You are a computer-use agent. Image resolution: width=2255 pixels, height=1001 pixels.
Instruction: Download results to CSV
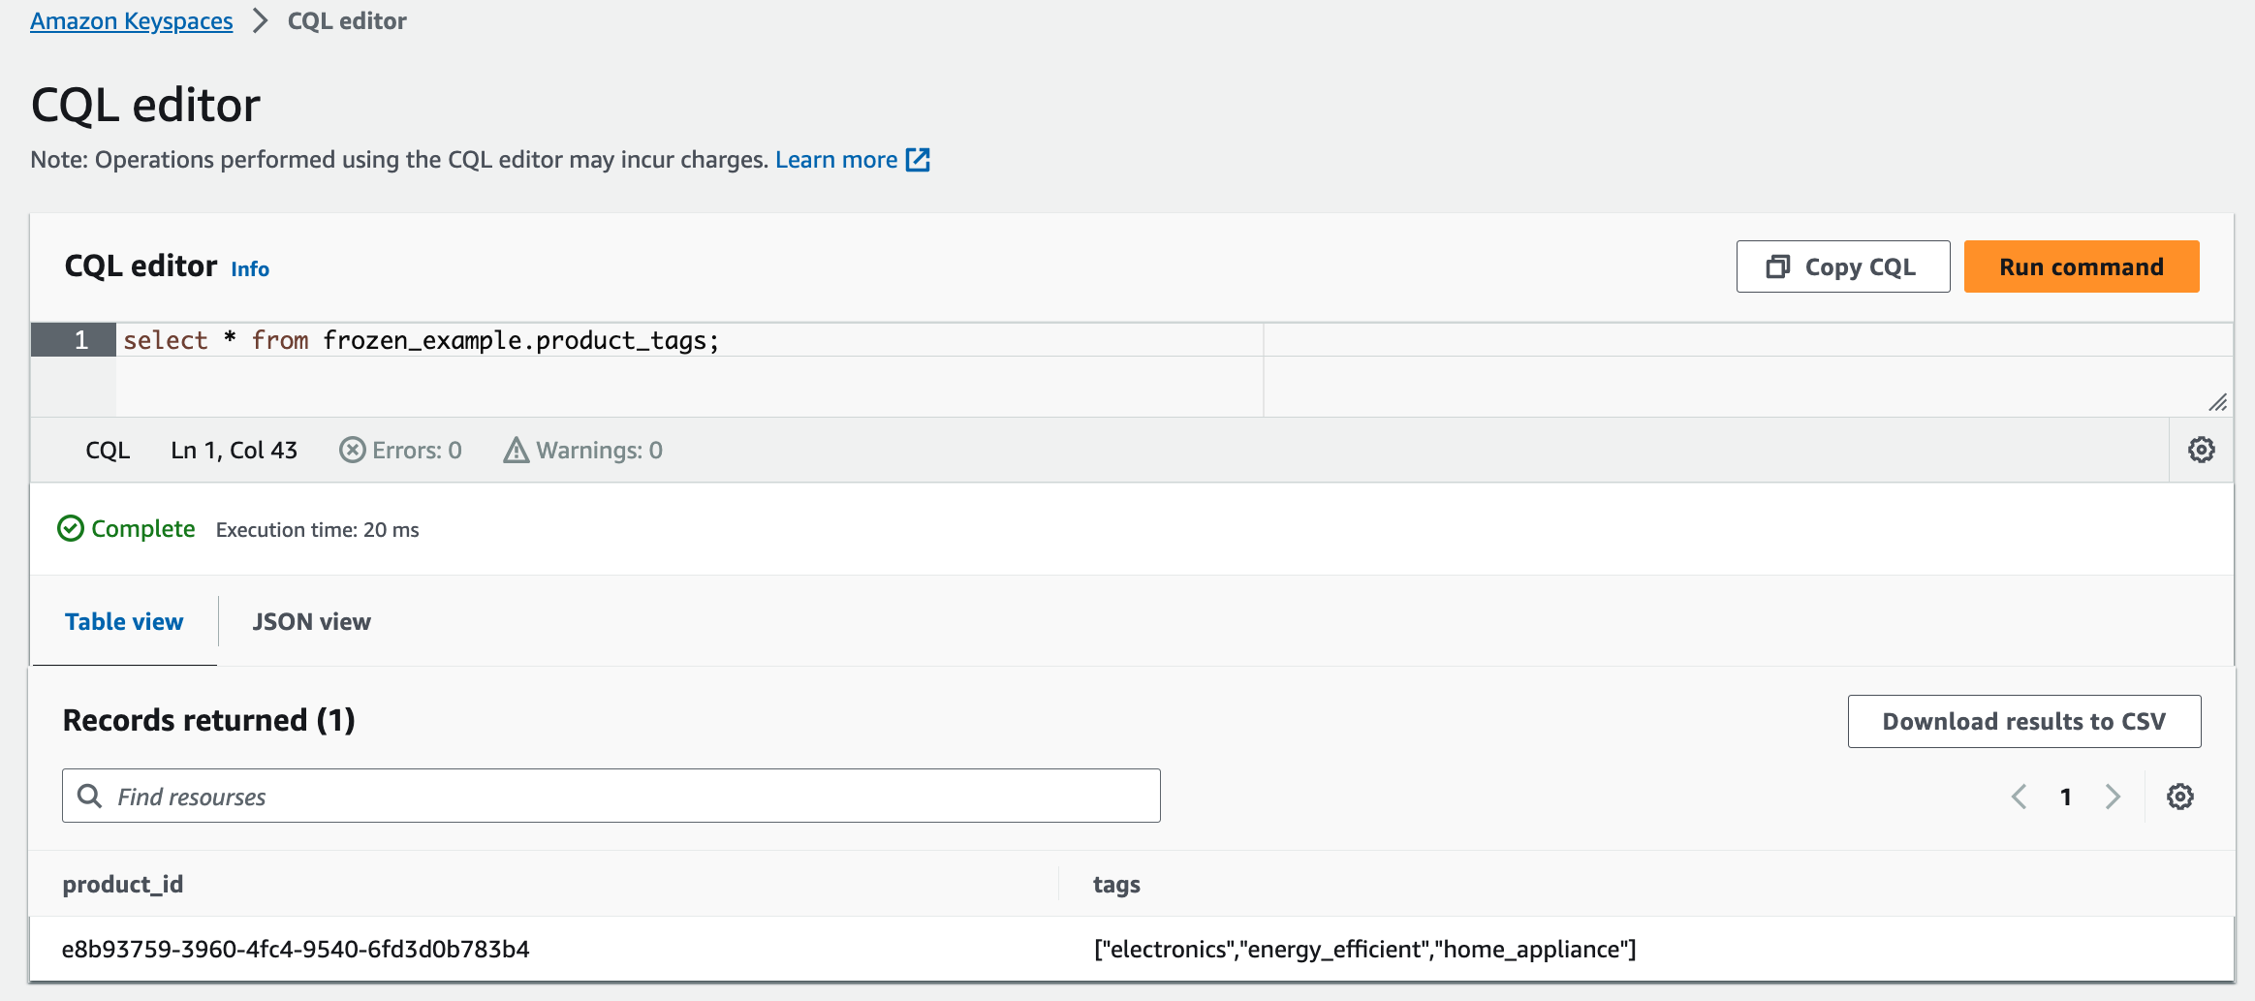[x=2023, y=721]
